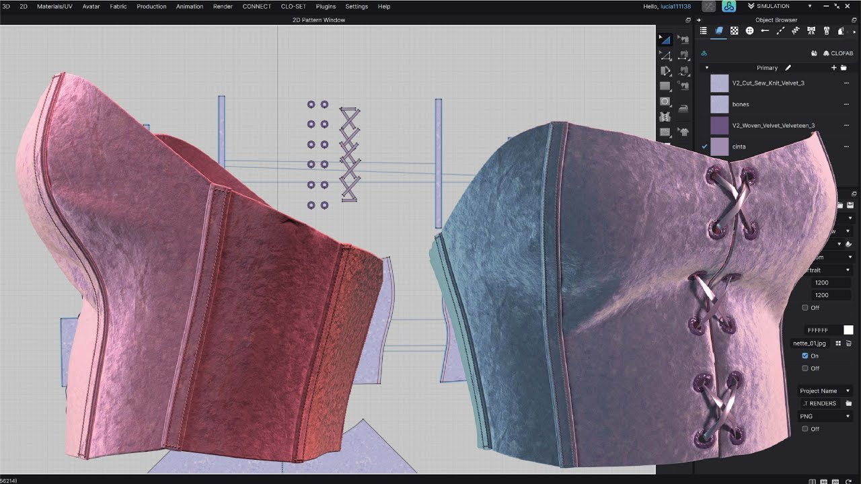Select the Transform Pattern tool
861x484 pixels.
[665, 39]
